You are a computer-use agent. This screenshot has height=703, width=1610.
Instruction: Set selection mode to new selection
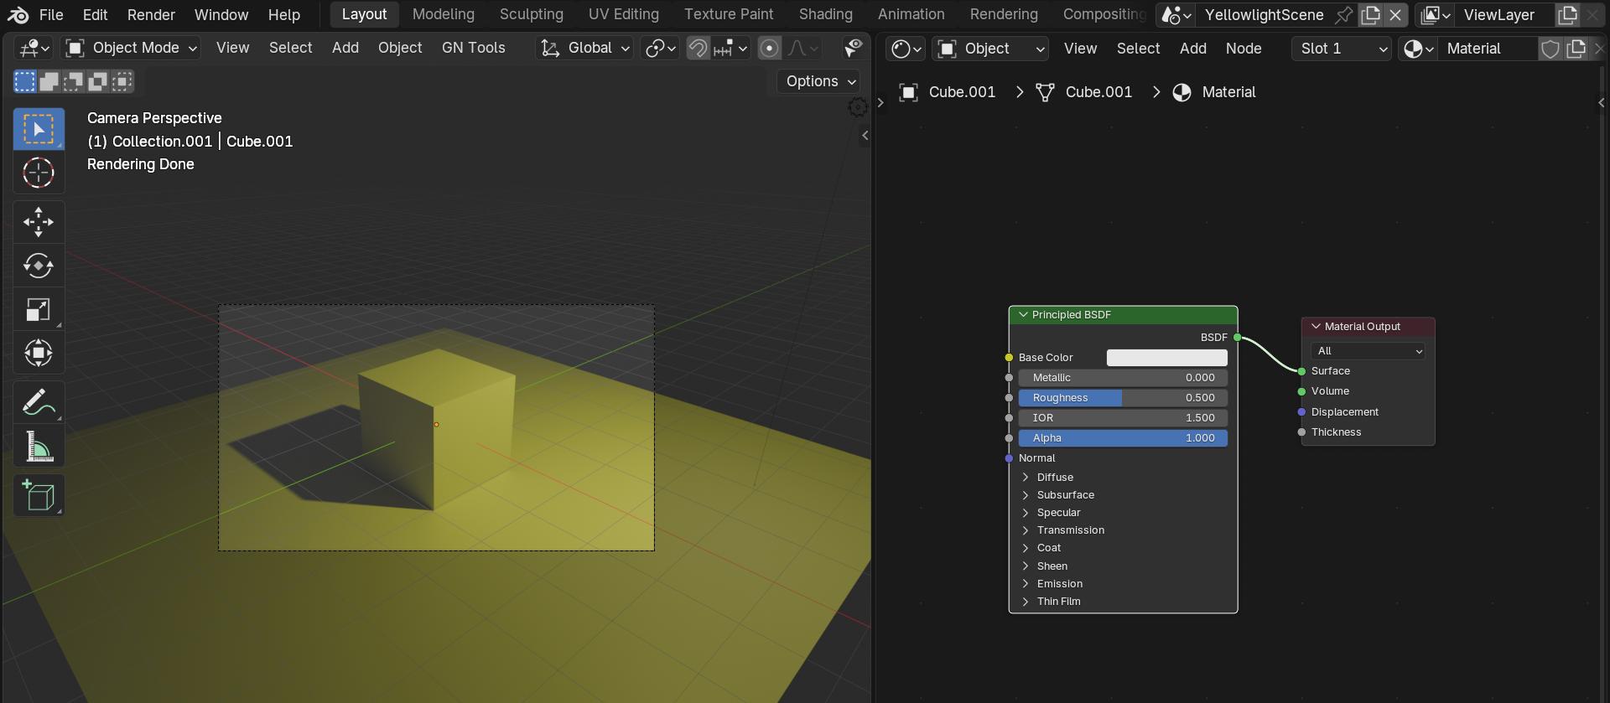[25, 81]
